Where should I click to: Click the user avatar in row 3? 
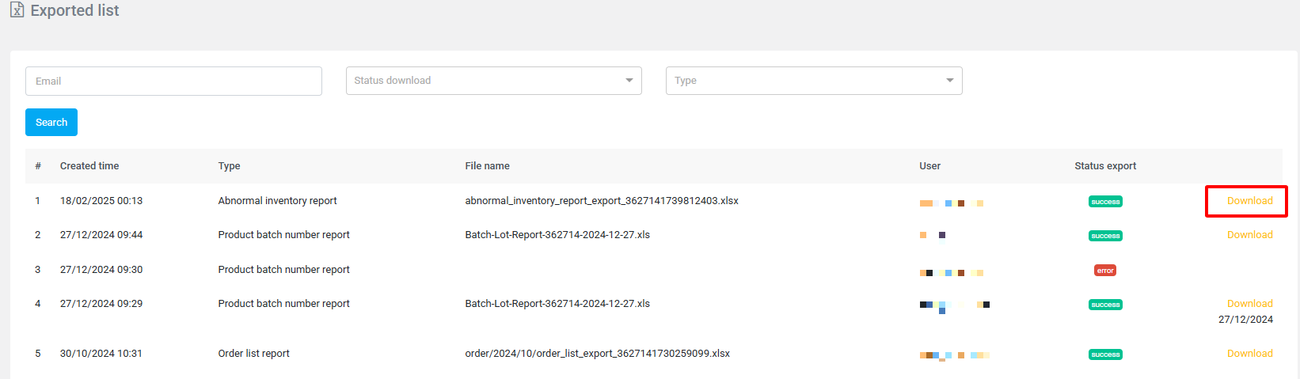951,273
